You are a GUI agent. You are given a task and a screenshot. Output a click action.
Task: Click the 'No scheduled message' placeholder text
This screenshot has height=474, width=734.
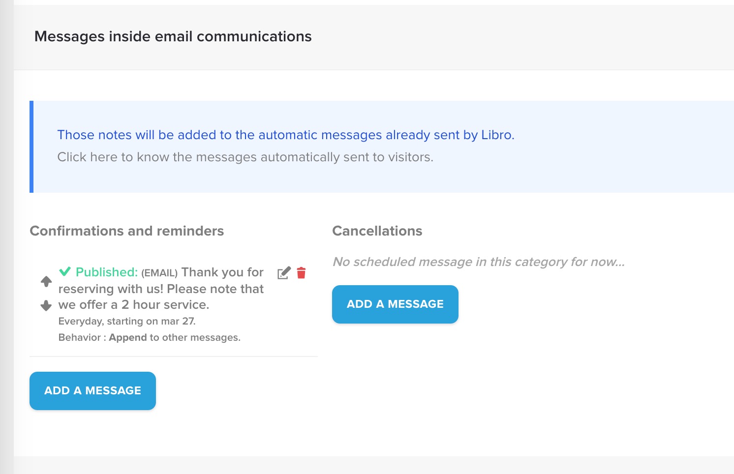point(478,262)
